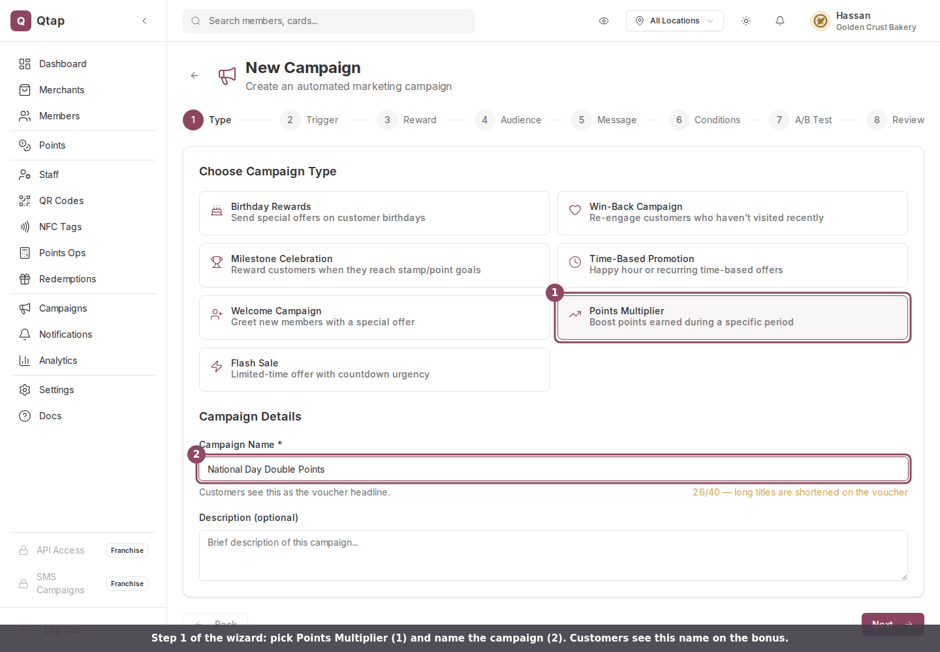Open the notifications bell in the header
Image resolution: width=940 pixels, height=652 pixels.
[780, 21]
